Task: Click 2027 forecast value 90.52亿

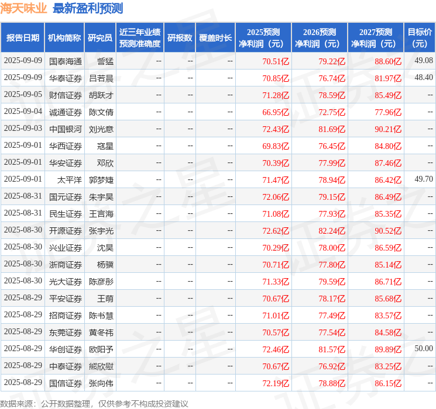Action: [388, 231]
